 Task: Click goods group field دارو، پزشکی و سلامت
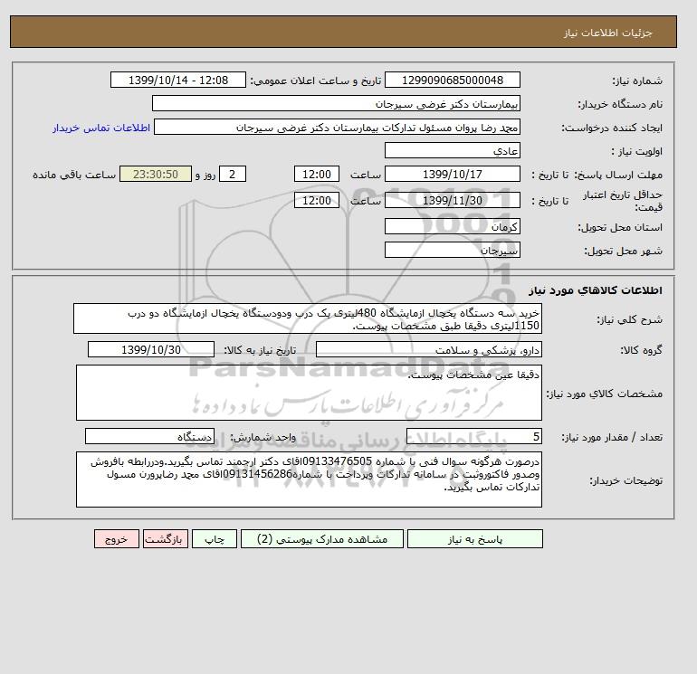click(x=428, y=349)
